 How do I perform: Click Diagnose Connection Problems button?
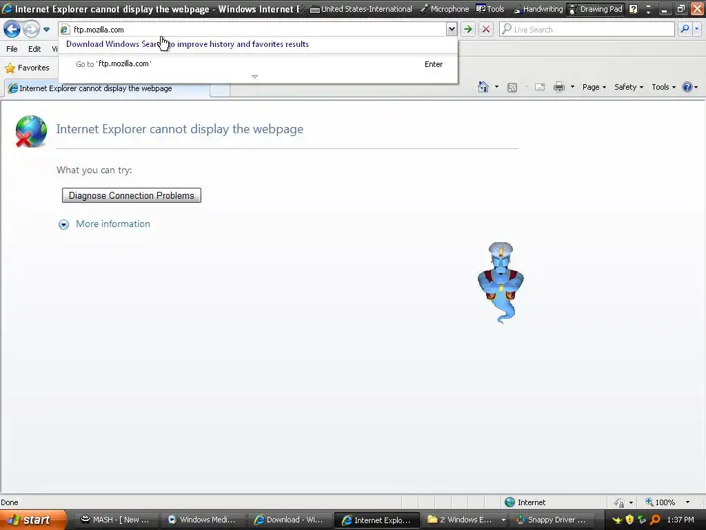coord(132,195)
